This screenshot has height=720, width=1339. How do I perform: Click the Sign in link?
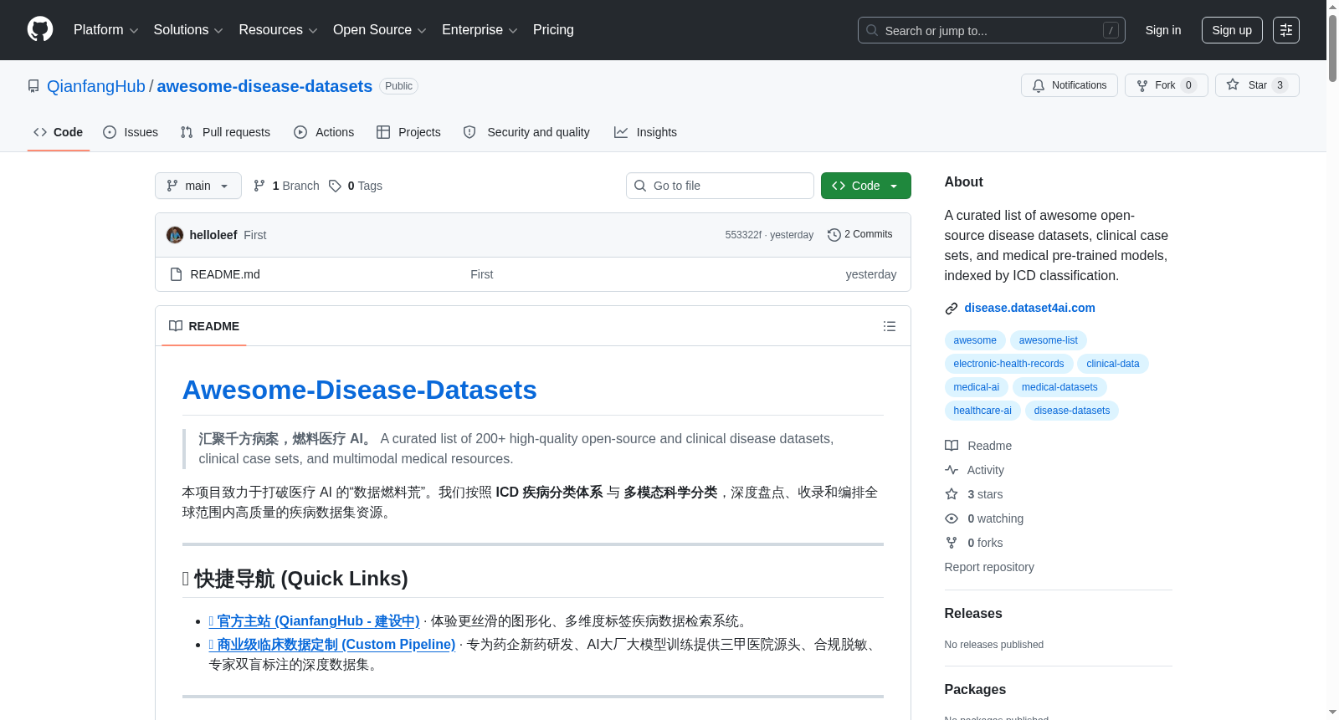coord(1163,30)
